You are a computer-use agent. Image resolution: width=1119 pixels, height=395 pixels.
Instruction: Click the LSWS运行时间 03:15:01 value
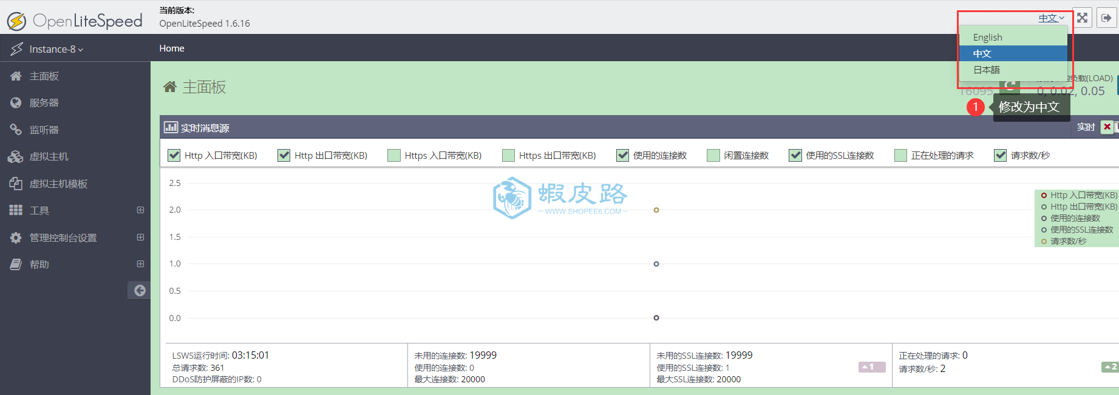250,355
